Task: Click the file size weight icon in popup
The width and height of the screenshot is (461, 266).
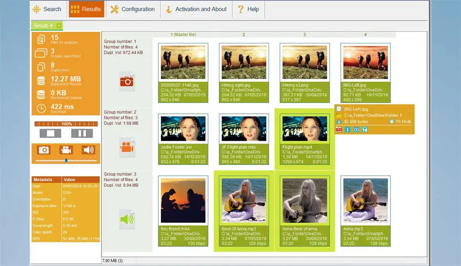Action: [x=339, y=121]
